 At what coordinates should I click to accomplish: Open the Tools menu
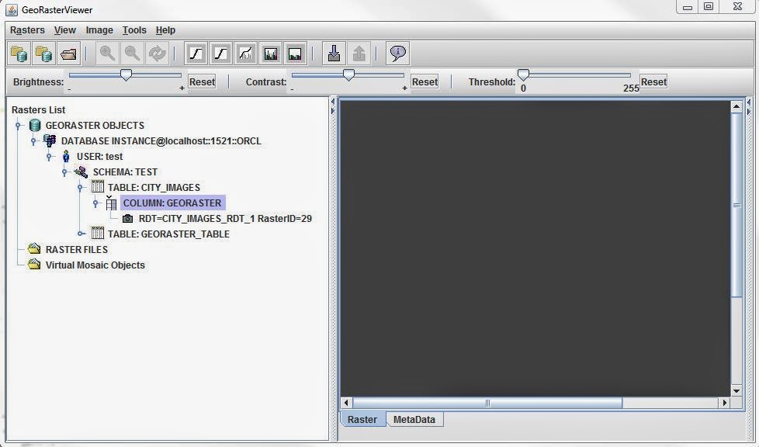tap(134, 30)
